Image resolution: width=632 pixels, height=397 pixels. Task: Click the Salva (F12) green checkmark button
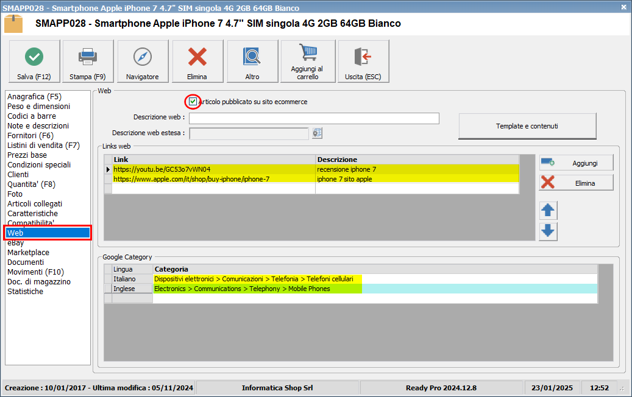pyautogui.click(x=34, y=61)
